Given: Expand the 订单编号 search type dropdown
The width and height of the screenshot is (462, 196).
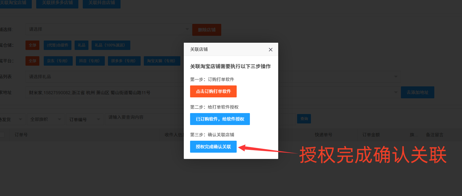Looking at the screenshot, I should point(84,119).
